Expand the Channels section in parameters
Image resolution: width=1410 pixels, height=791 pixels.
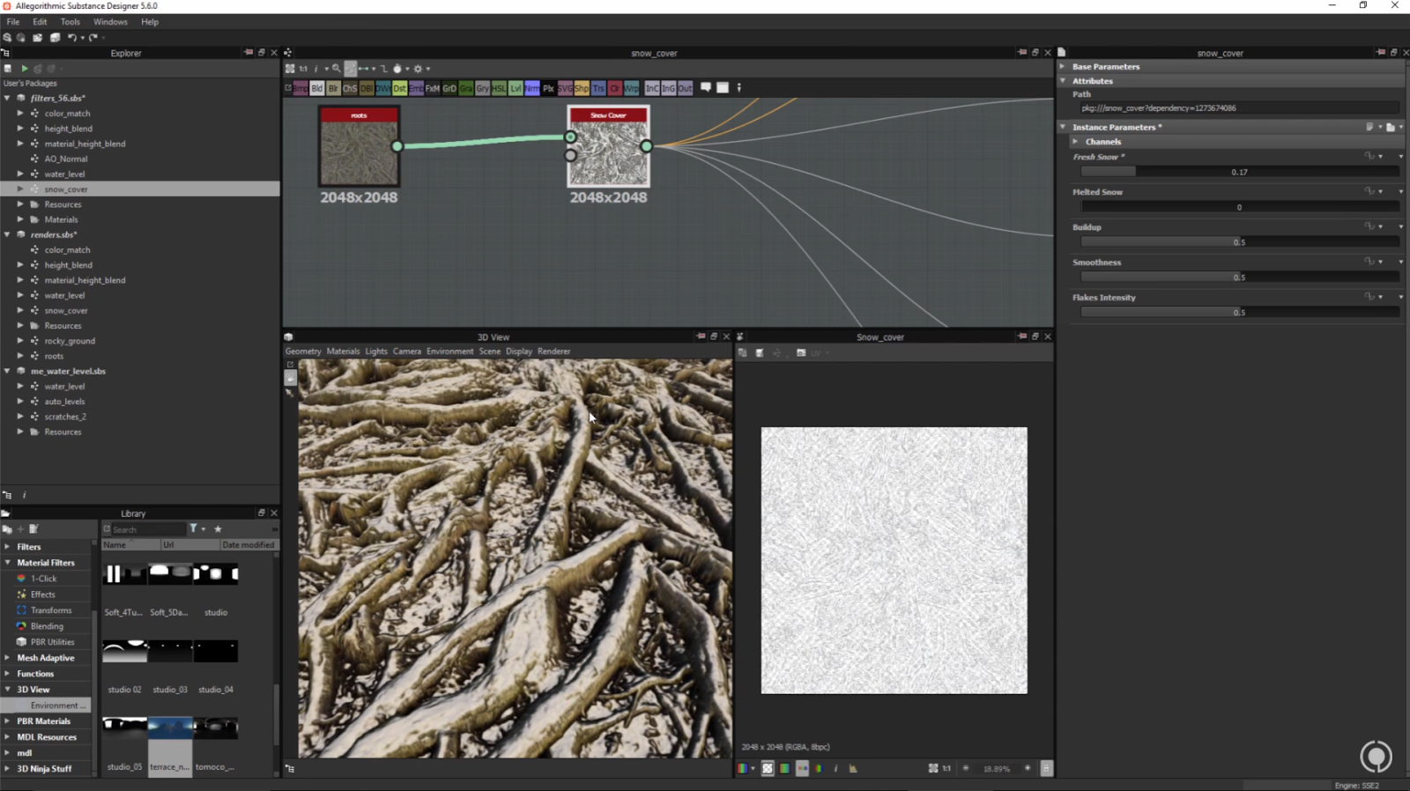pyautogui.click(x=1075, y=142)
